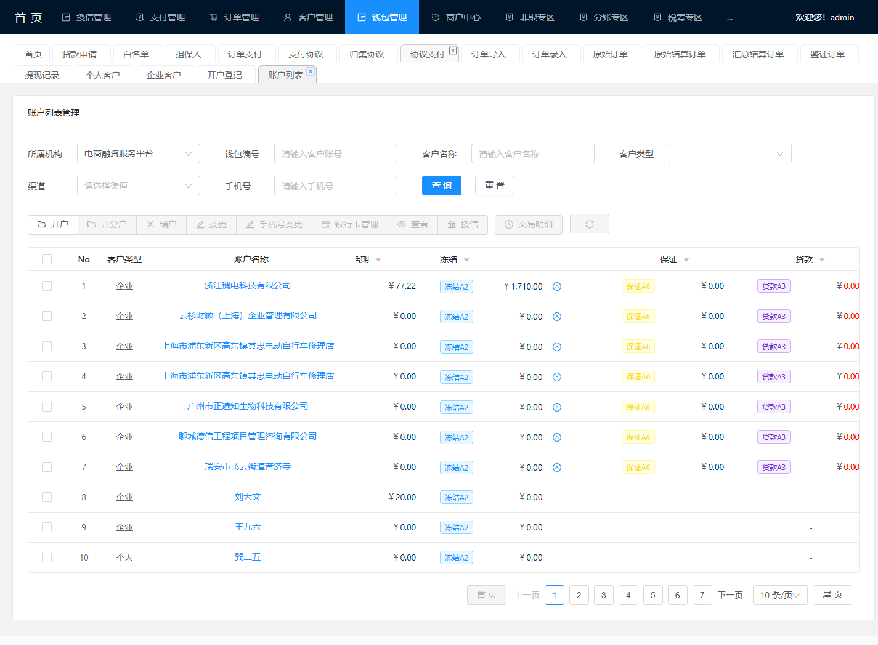This screenshot has width=878, height=645.
Task: Open account link 浙江稠电科技有限公司
Action: 248,285
